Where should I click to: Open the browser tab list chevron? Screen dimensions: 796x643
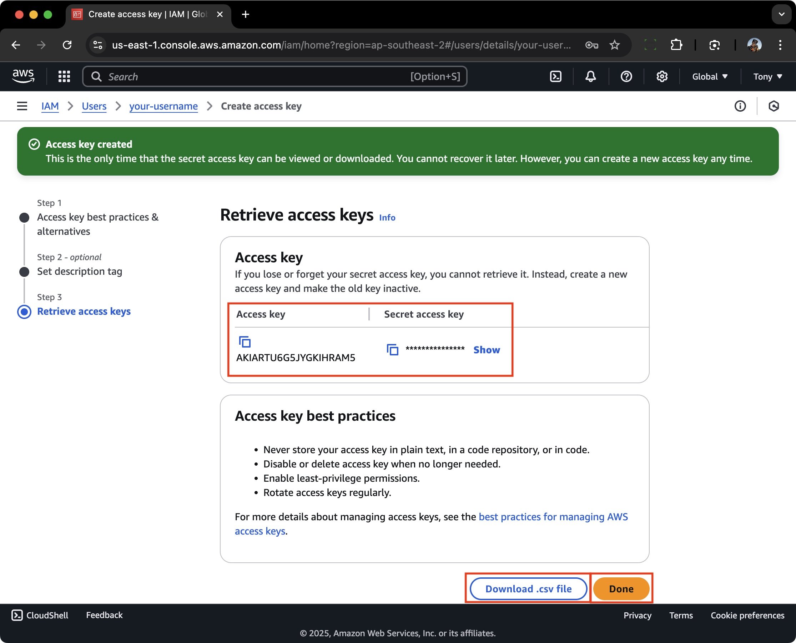click(781, 14)
